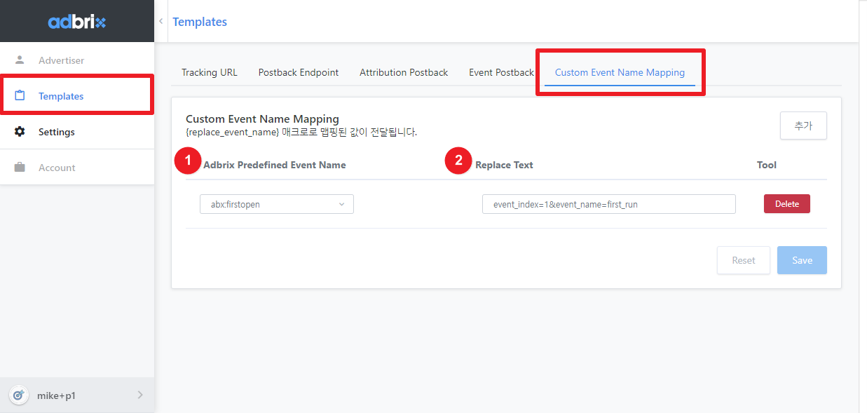
Task: Click the mike+p1 user avatar icon
Action: click(19, 395)
